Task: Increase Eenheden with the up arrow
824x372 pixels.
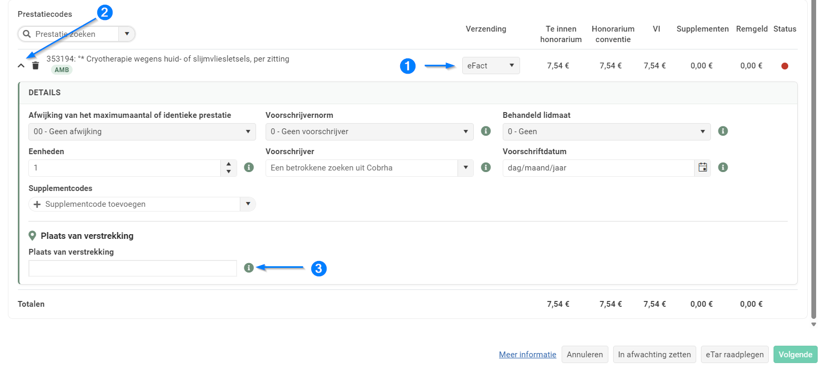Action: [x=228, y=164]
